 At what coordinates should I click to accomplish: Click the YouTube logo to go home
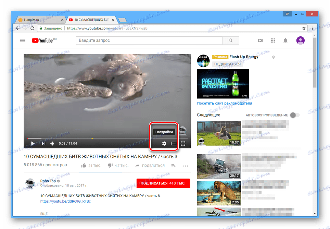pos(43,40)
